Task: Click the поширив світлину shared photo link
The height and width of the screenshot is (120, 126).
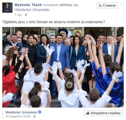Action: tap(58, 5)
